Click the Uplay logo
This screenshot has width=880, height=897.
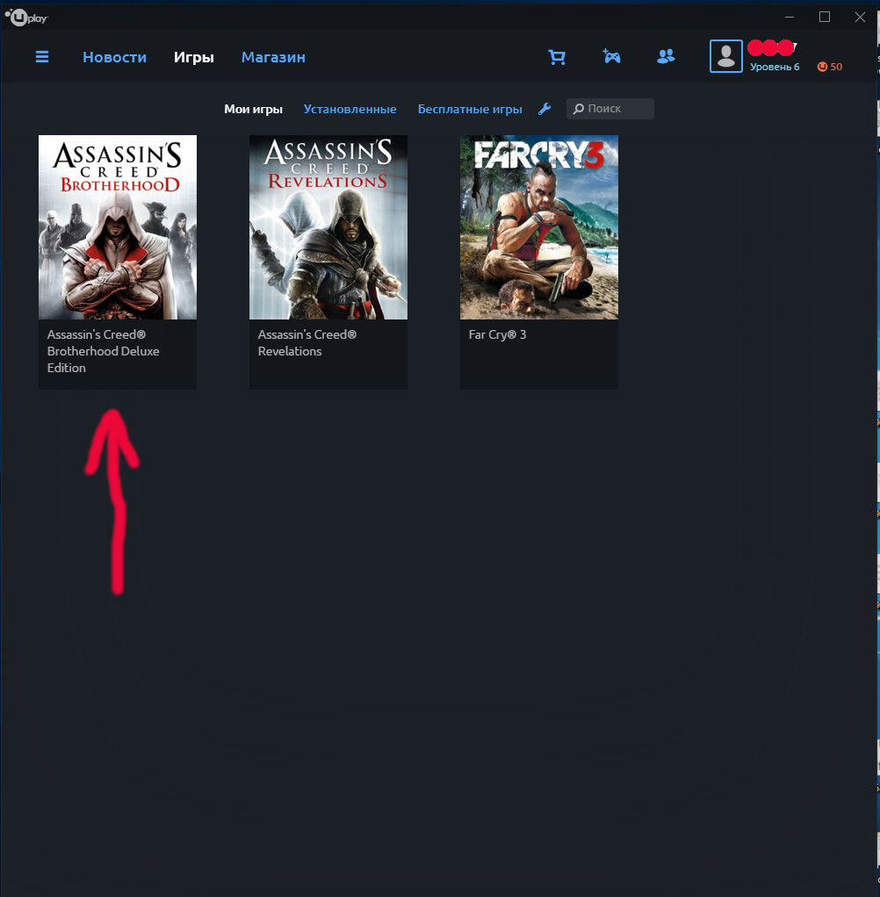tap(26, 18)
